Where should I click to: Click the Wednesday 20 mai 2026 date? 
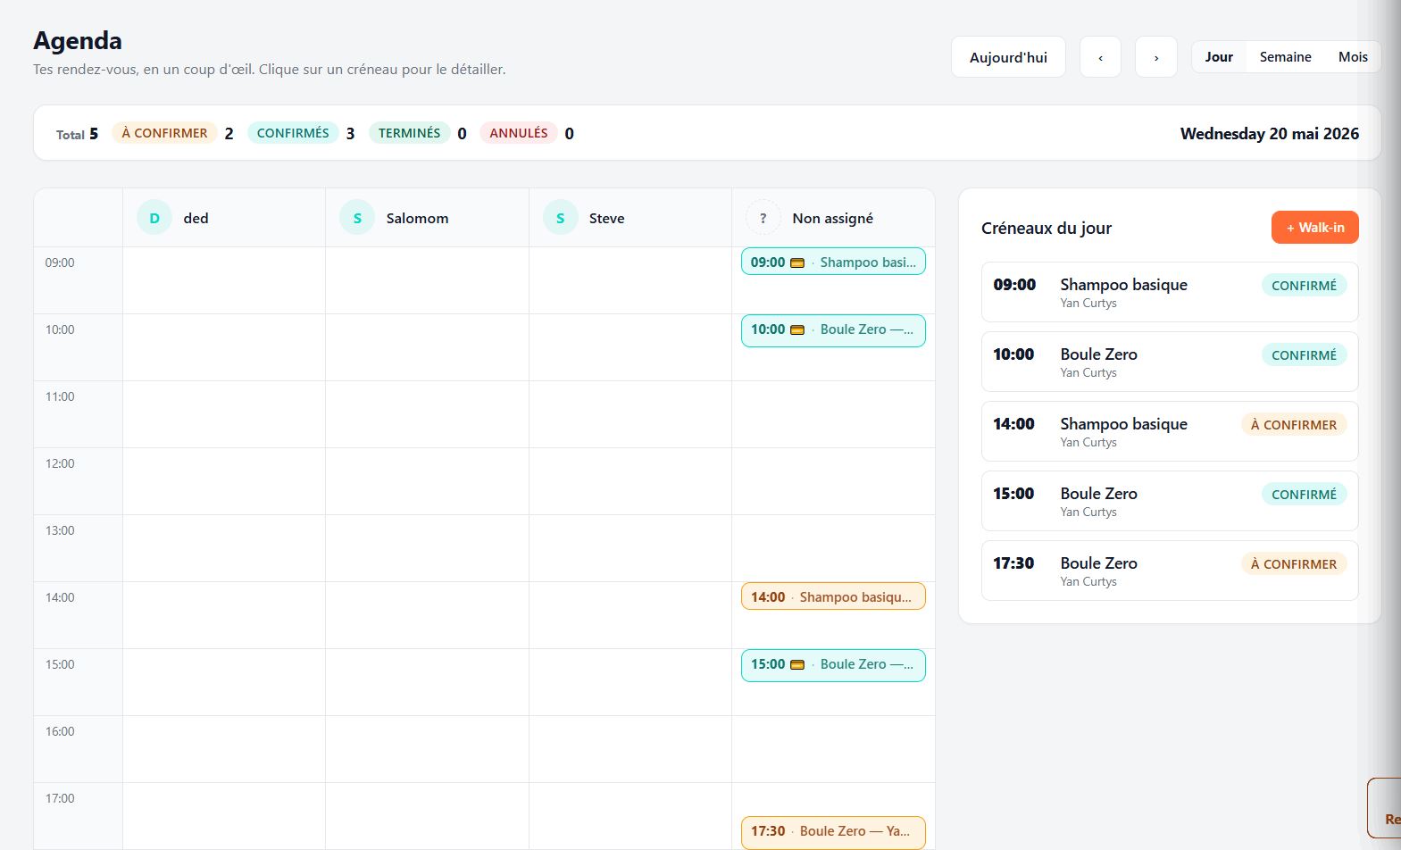click(x=1269, y=133)
